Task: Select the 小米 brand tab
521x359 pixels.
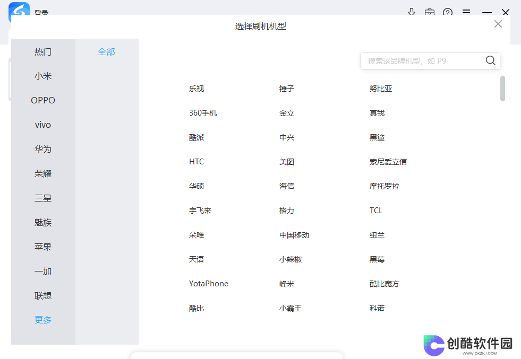Action: [43, 76]
